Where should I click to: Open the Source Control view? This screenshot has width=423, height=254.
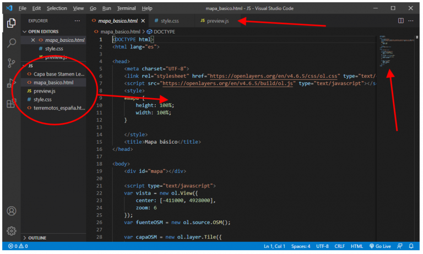11,63
